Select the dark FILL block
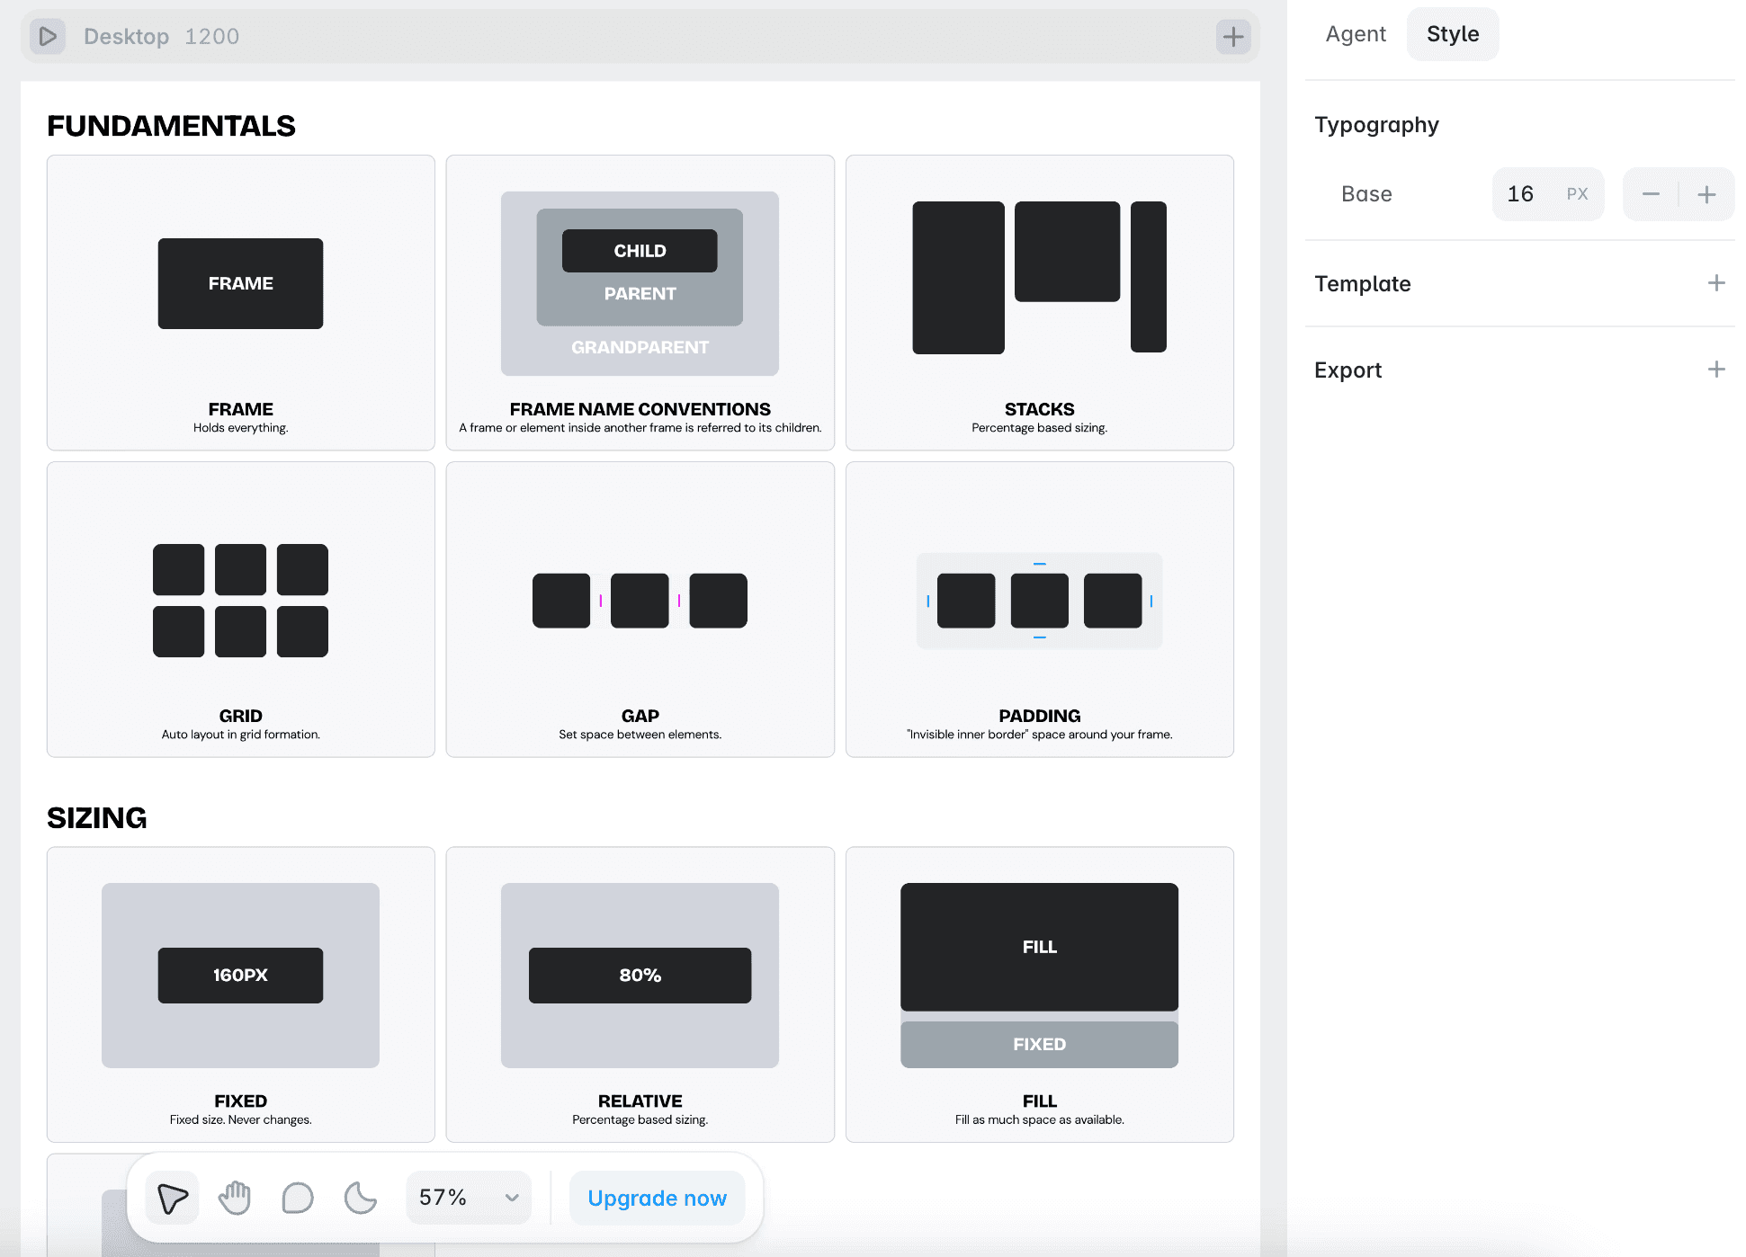1746x1257 pixels. 1039,947
